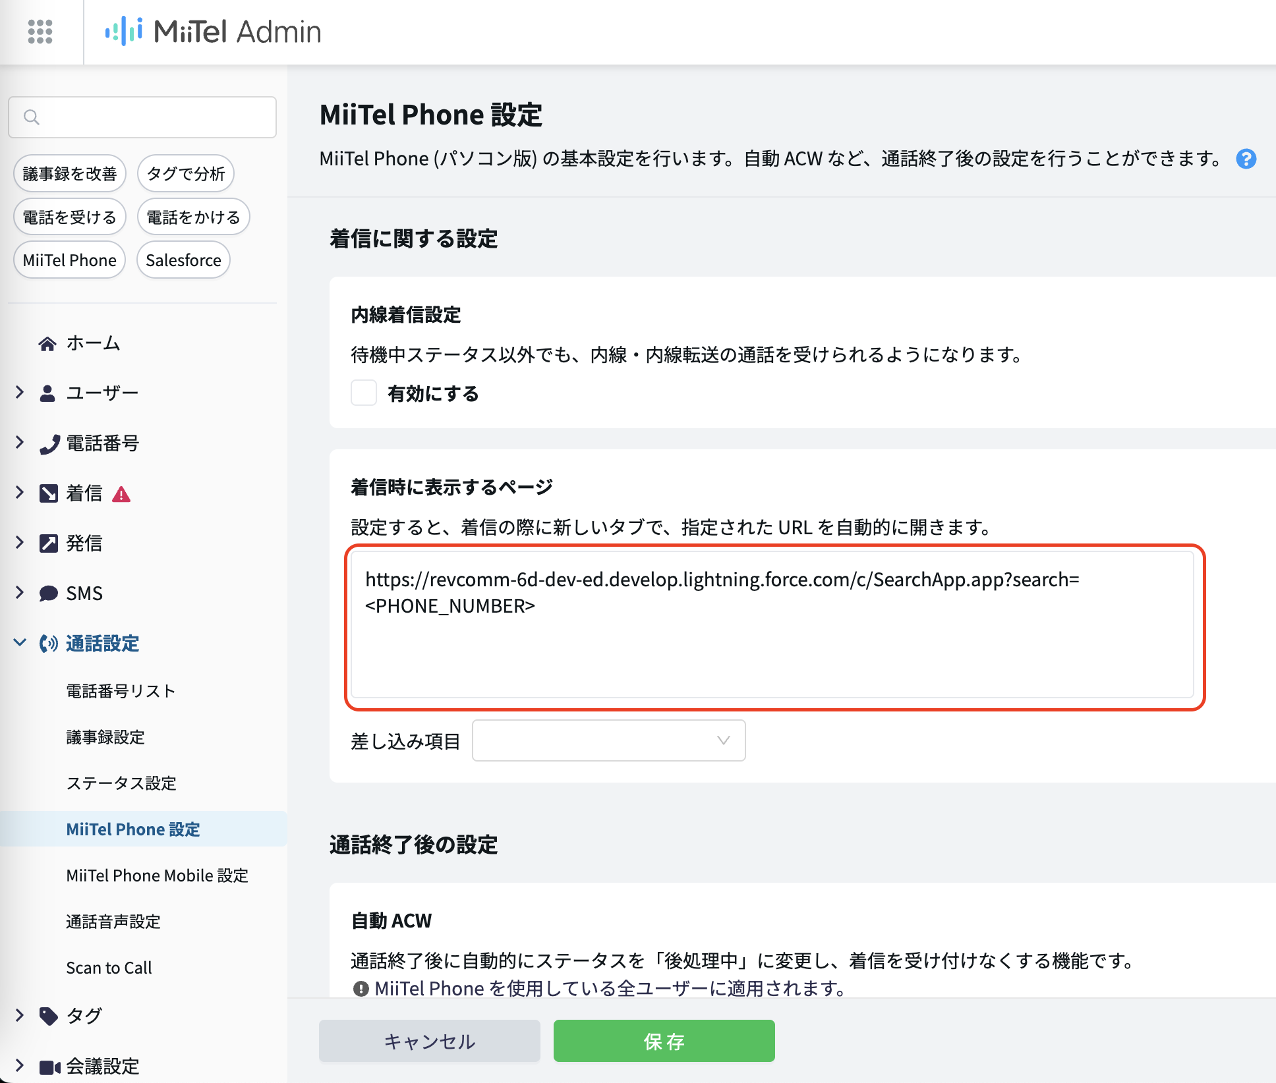Expand the SMS menu chevron
This screenshot has width=1276, height=1083.
[20, 593]
